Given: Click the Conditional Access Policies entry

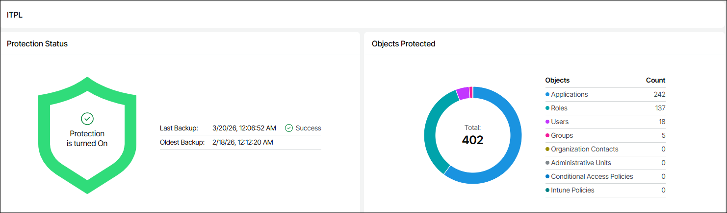Looking at the screenshot, I should pos(592,176).
